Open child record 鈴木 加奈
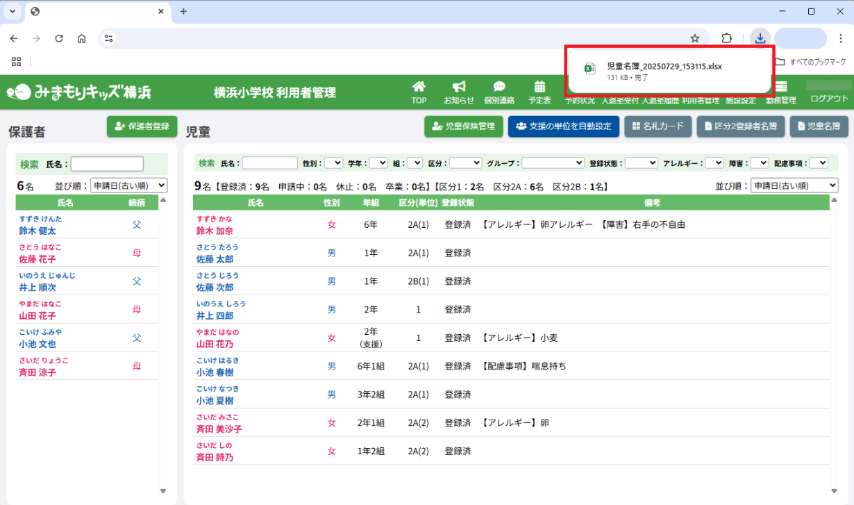 pos(215,231)
